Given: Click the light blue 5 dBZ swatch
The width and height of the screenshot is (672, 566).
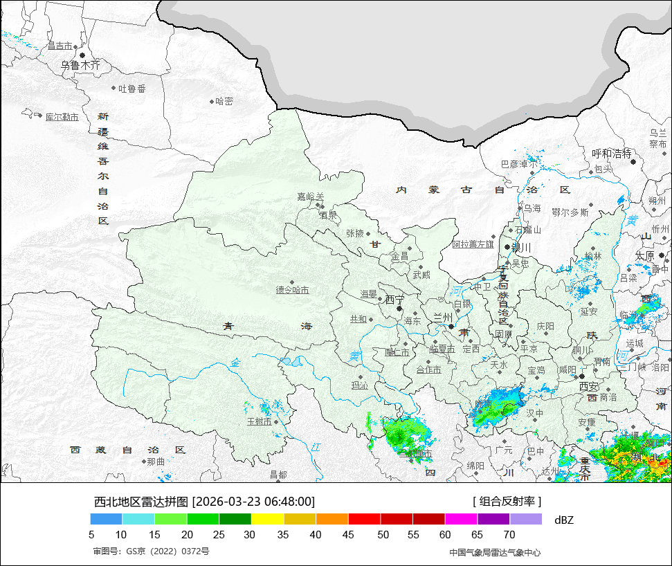Looking at the screenshot, I should (107, 520).
